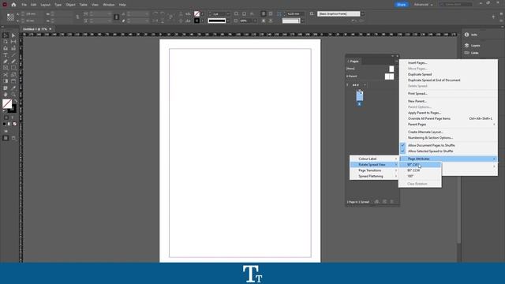This screenshot has height=284, width=505.
Task: Expand the Parent Pages submenu
Action: pos(449,125)
